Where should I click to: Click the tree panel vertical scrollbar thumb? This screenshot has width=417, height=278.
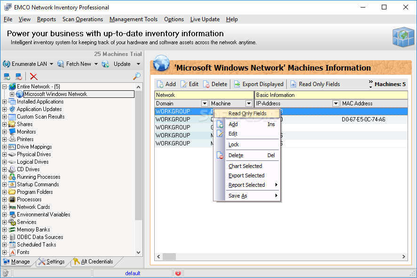coord(138,155)
